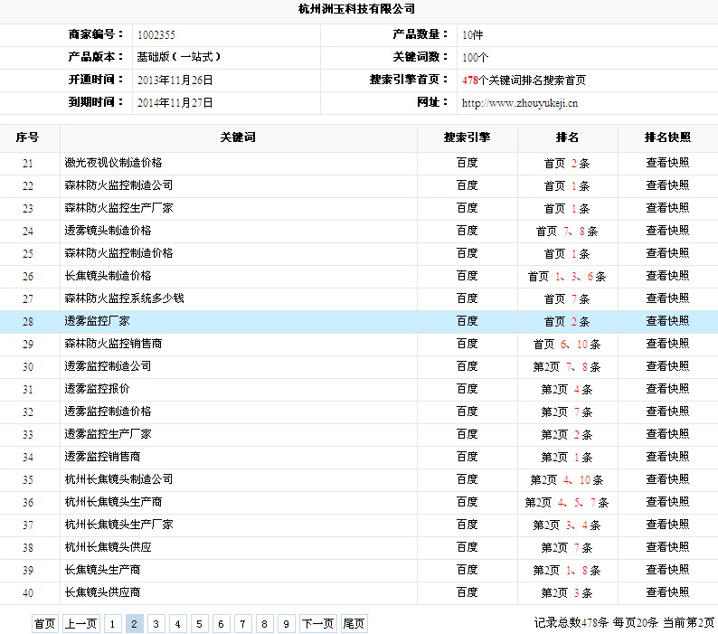Select keyword 透雾监控厂家
Image resolution: width=718 pixels, height=634 pixels.
coord(97,321)
